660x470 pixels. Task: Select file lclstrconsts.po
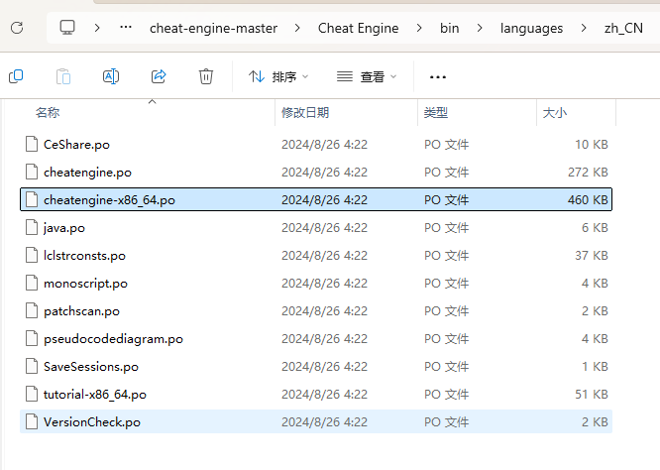316,256
